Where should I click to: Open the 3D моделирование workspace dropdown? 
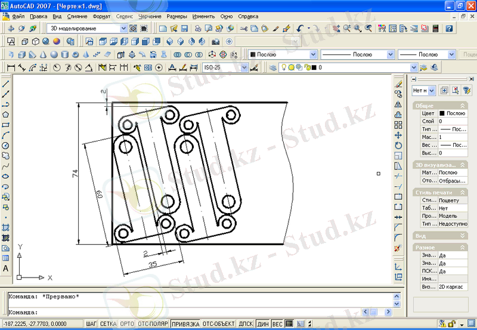click(x=123, y=28)
